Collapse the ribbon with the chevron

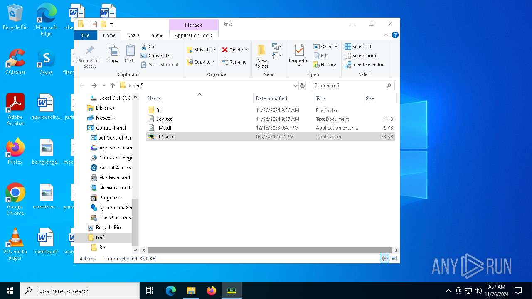click(386, 35)
